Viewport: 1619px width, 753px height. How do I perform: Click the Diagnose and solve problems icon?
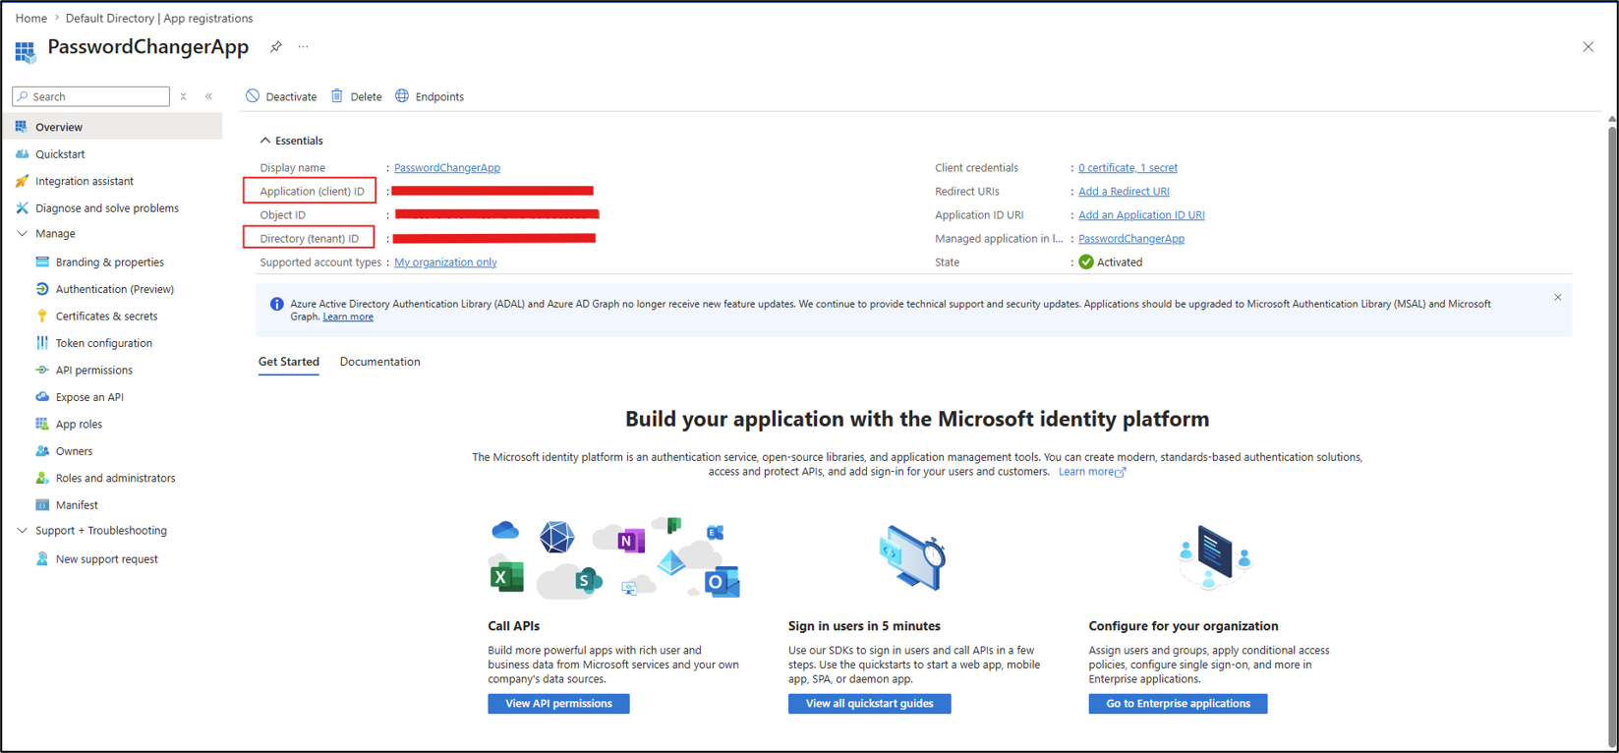22,208
